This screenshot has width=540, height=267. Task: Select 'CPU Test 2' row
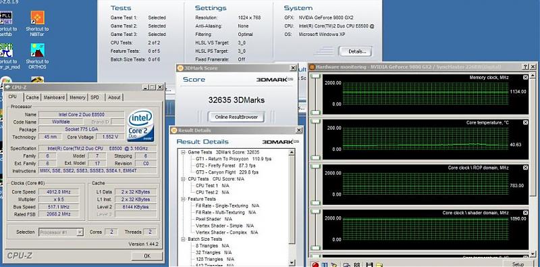[x=213, y=192]
